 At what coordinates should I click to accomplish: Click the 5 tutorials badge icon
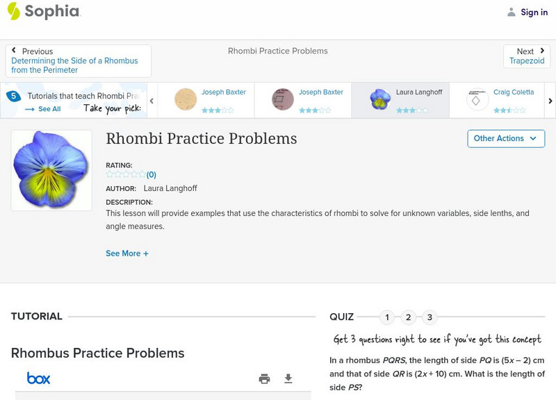(13, 97)
